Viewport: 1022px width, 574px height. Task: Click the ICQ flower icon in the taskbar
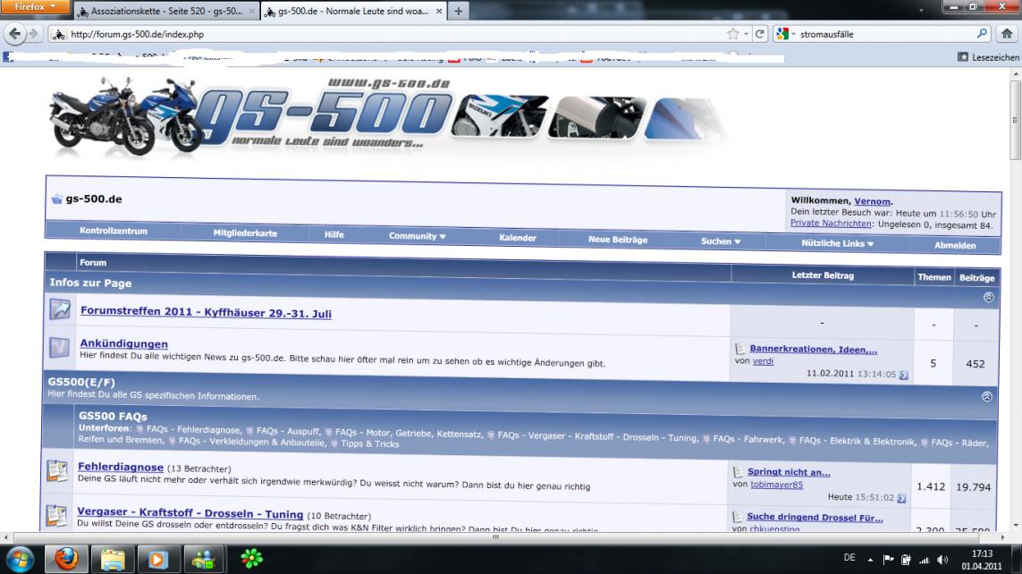coord(252,559)
